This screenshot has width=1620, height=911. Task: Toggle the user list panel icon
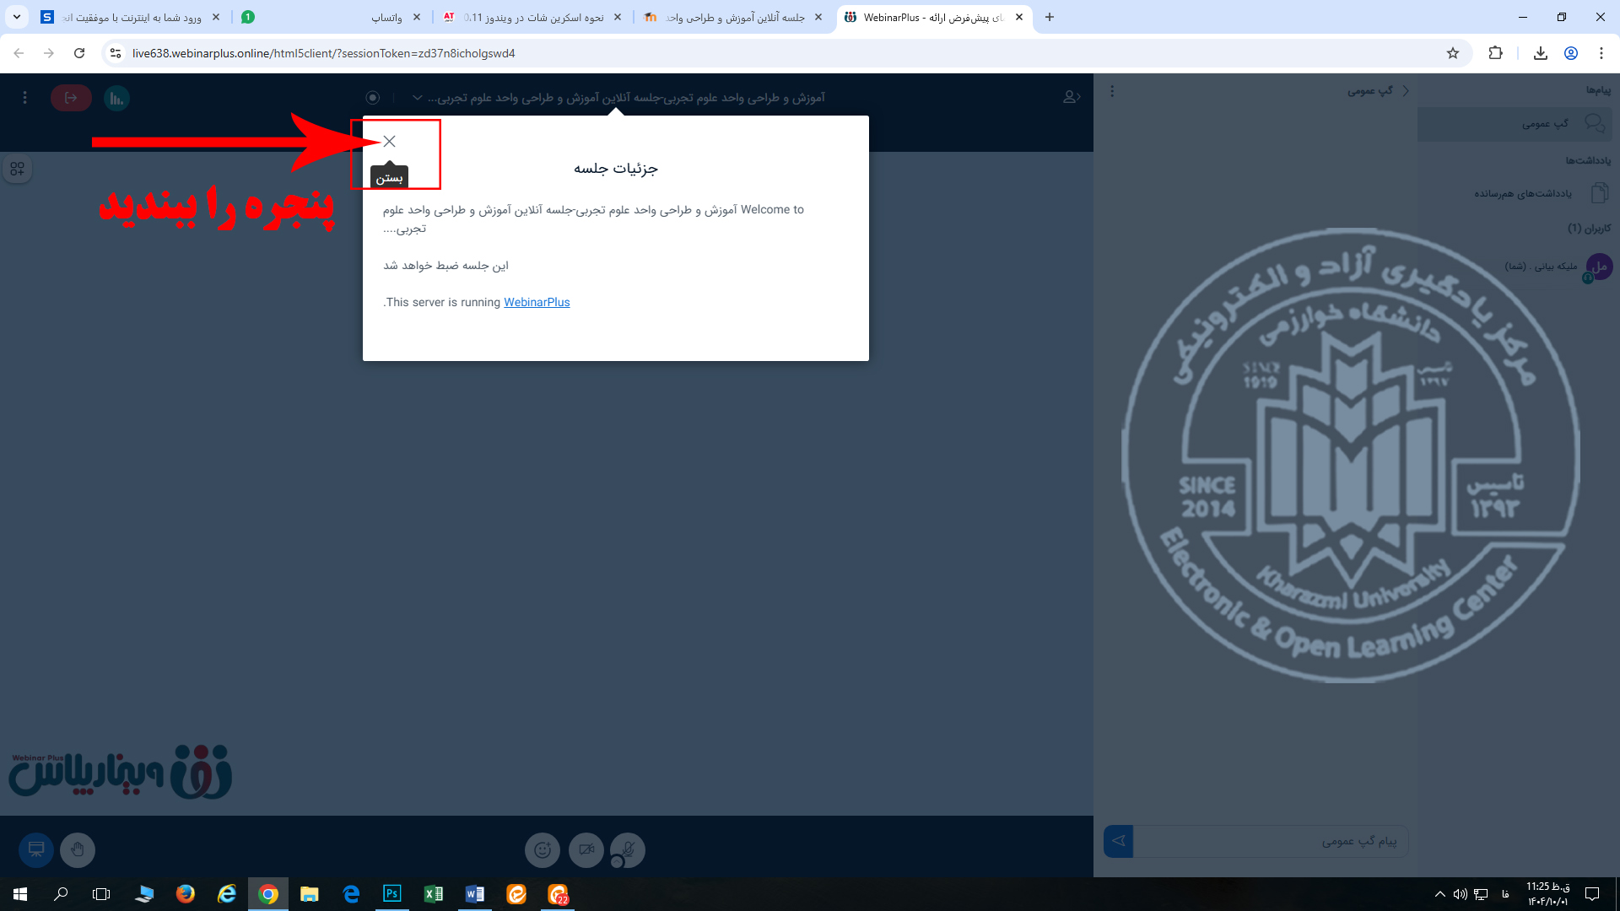click(x=1071, y=98)
